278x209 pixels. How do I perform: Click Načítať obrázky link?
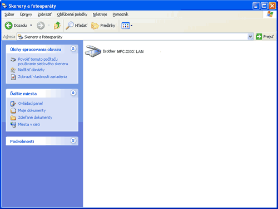pyautogui.click(x=31, y=70)
